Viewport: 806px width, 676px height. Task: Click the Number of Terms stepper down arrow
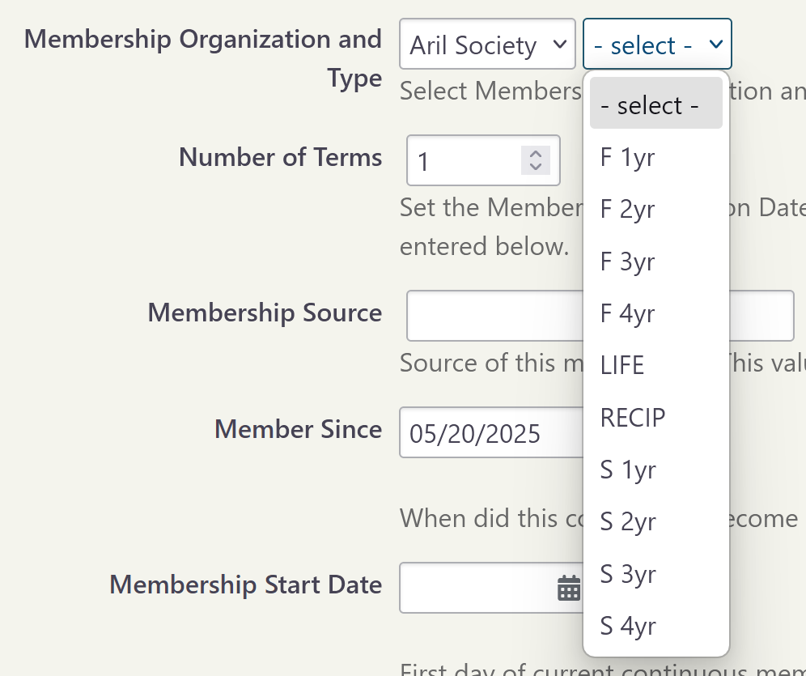point(535,167)
